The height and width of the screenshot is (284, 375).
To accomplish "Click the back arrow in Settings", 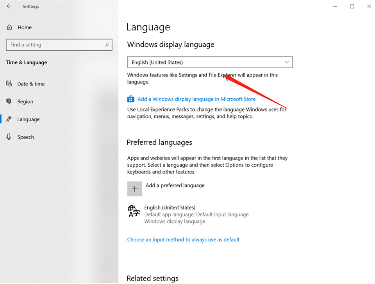I will pyautogui.click(x=9, y=6).
